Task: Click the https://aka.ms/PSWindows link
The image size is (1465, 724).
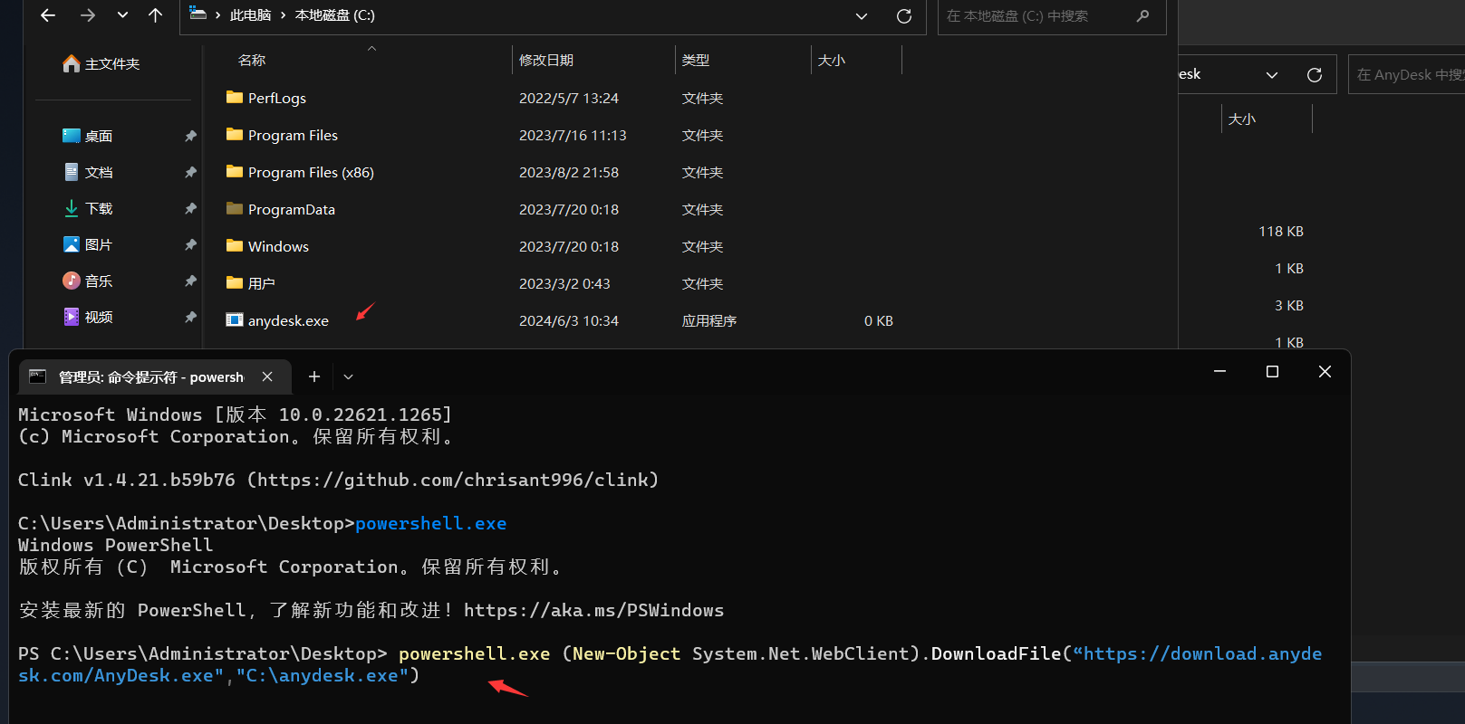Action: click(593, 610)
